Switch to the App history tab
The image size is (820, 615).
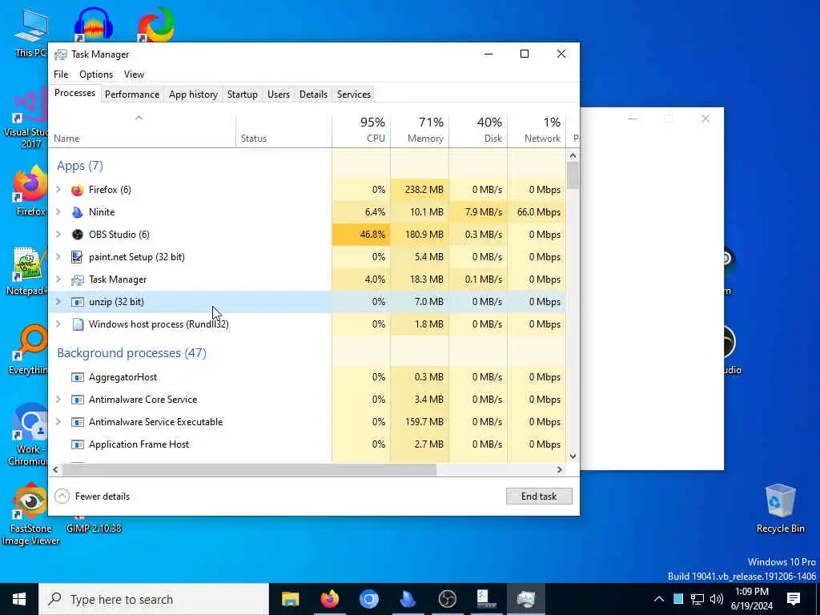(193, 94)
